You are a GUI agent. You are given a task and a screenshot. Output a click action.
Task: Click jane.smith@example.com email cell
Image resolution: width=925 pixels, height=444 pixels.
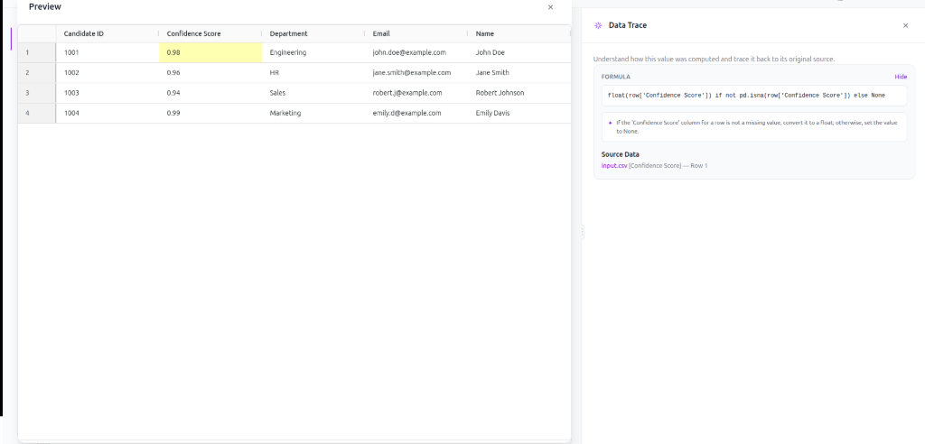(416, 72)
